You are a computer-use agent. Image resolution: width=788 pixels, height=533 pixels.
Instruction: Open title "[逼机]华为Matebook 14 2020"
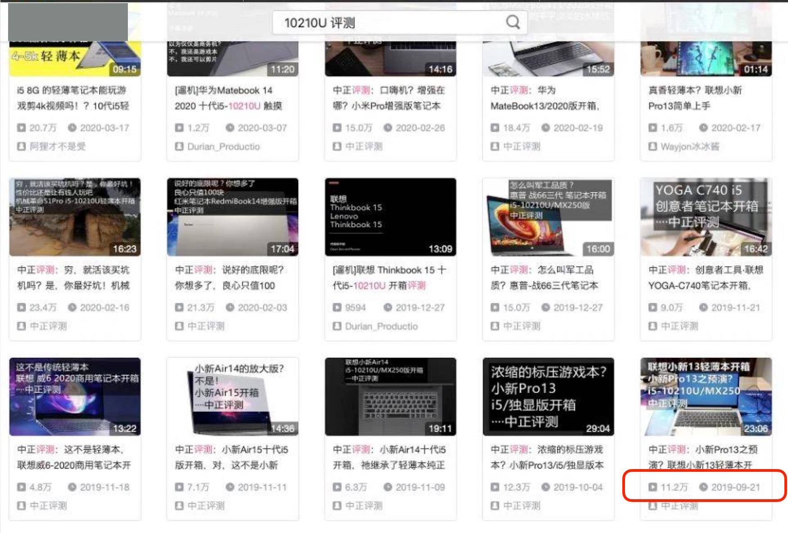click(228, 98)
